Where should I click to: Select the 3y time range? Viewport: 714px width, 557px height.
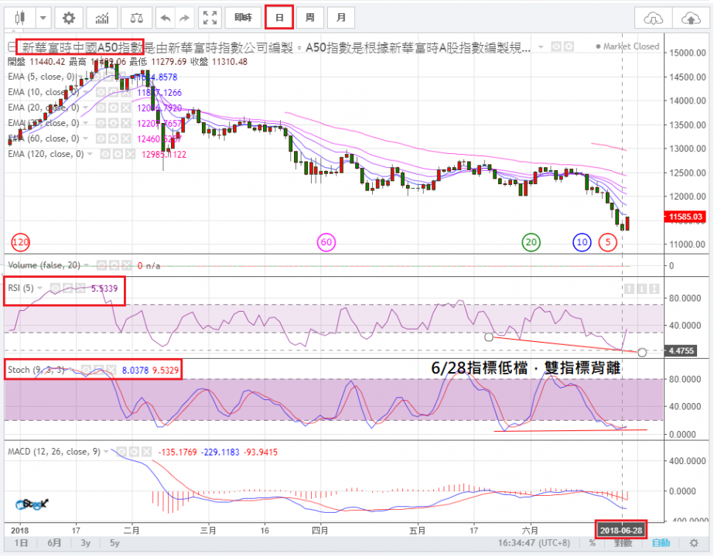(x=86, y=543)
